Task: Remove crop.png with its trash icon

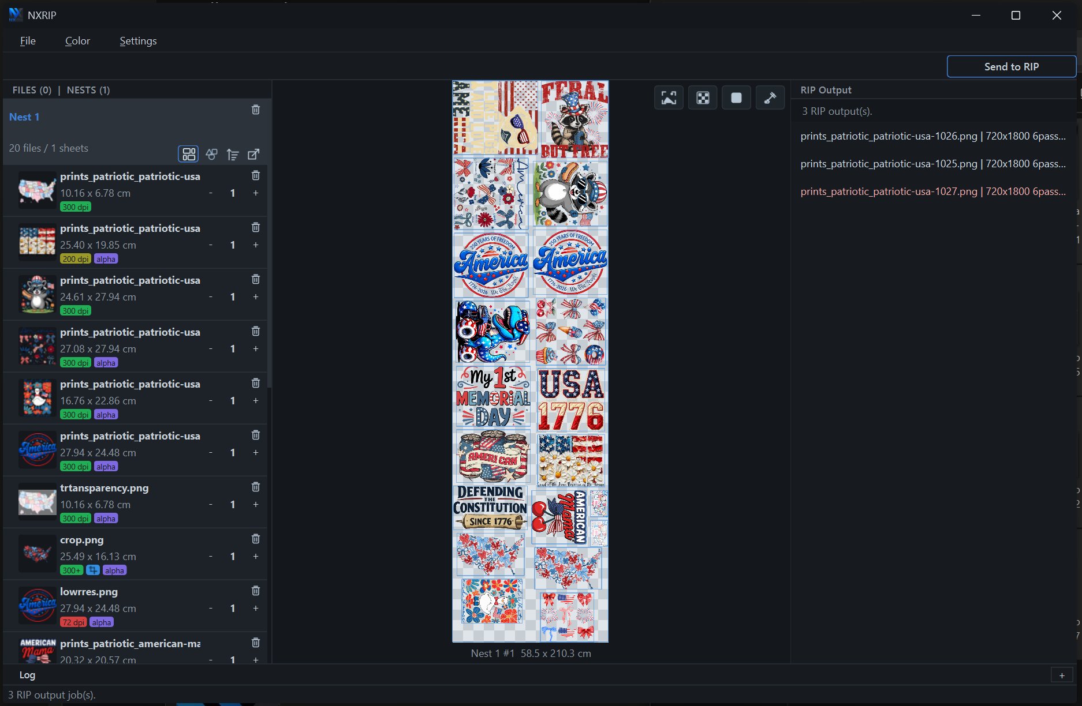Action: tap(256, 539)
